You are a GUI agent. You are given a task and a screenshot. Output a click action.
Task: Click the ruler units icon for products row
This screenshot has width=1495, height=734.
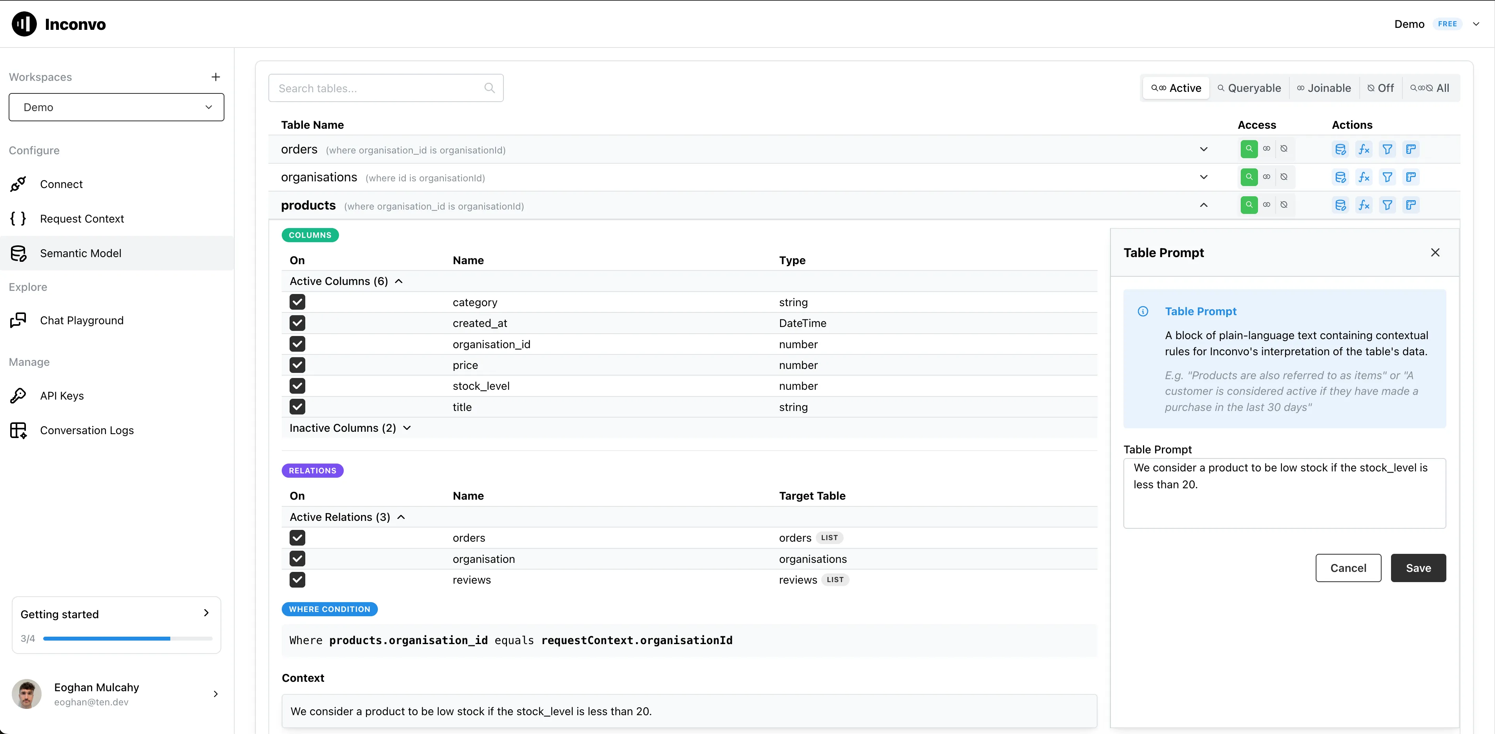pyautogui.click(x=1411, y=205)
